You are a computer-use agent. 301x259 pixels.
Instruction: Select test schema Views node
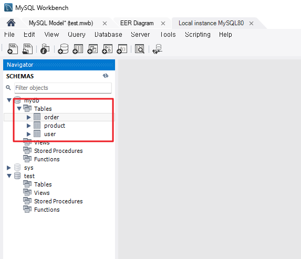click(x=42, y=193)
